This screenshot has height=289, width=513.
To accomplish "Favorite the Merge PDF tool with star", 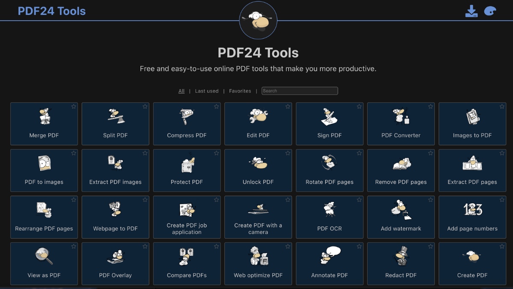I will (74, 107).
